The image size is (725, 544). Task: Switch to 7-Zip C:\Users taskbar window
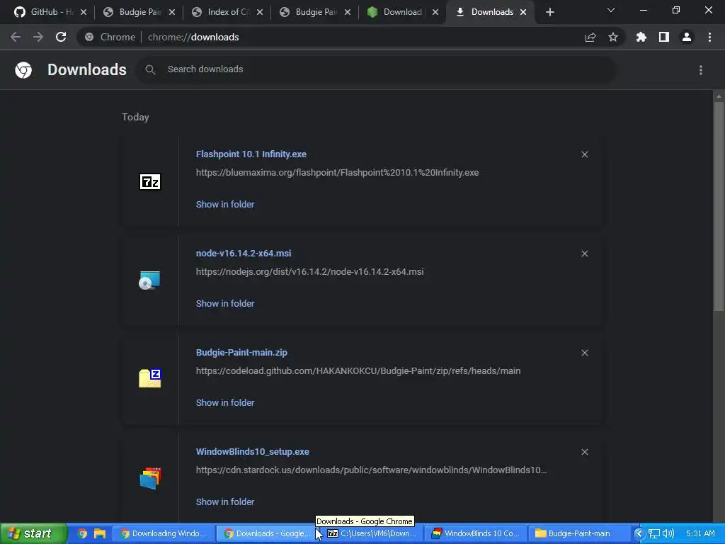click(x=372, y=533)
